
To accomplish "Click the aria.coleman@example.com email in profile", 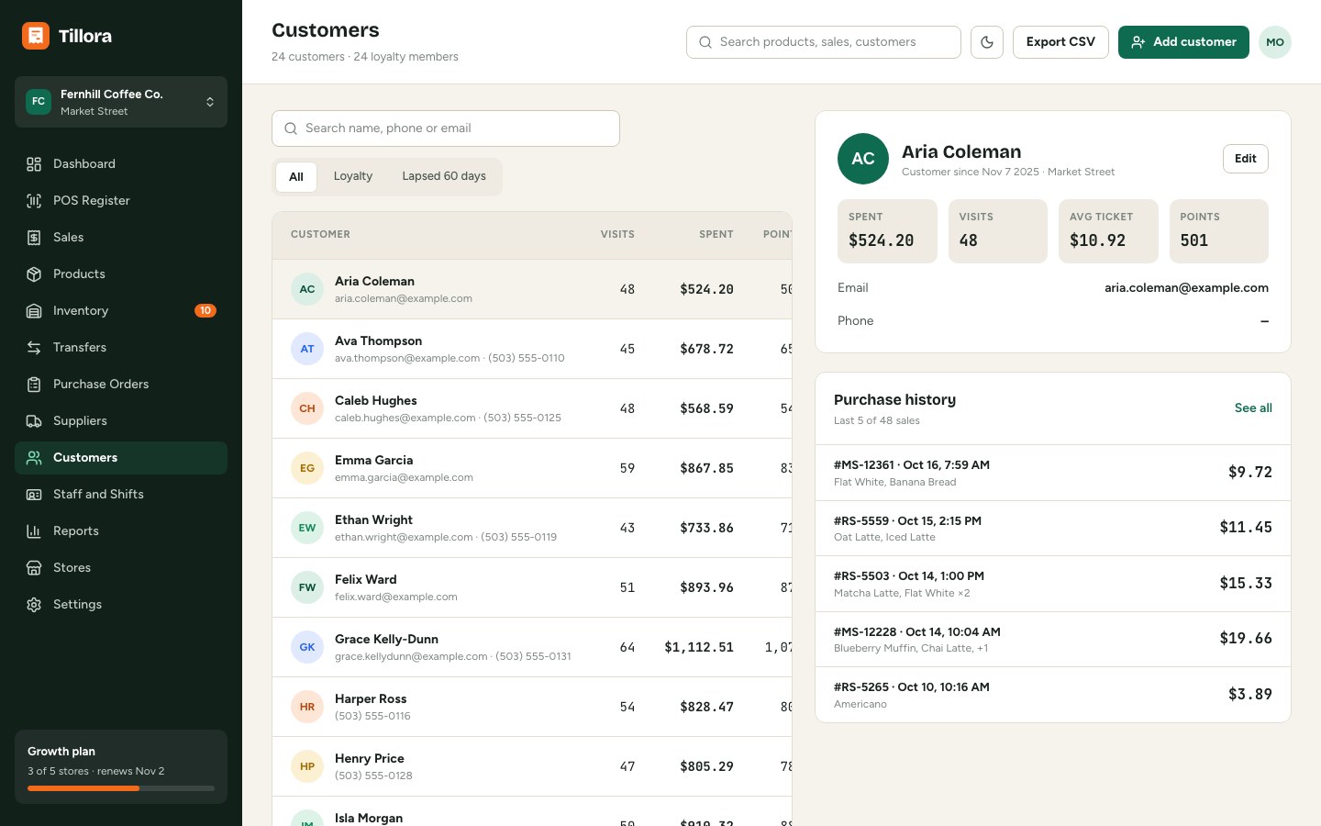I will (x=1186, y=288).
